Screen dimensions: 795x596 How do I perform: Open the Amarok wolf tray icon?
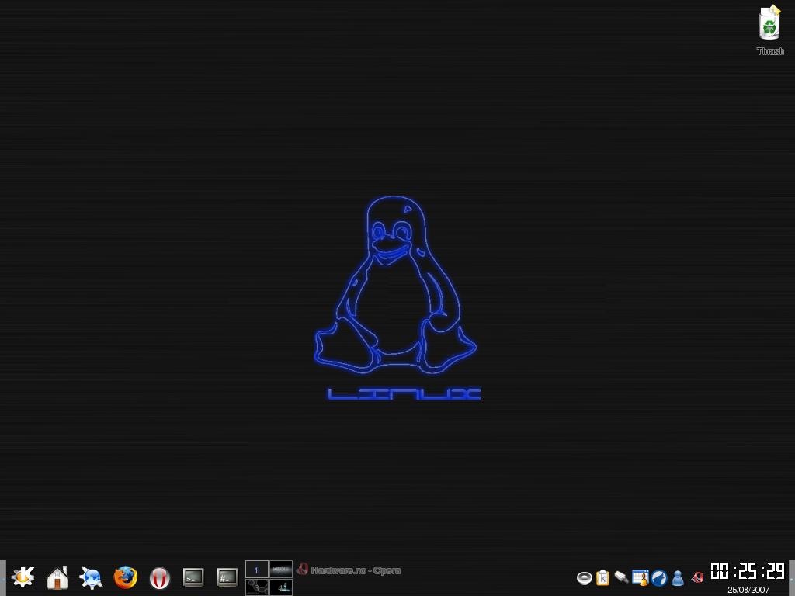(659, 578)
